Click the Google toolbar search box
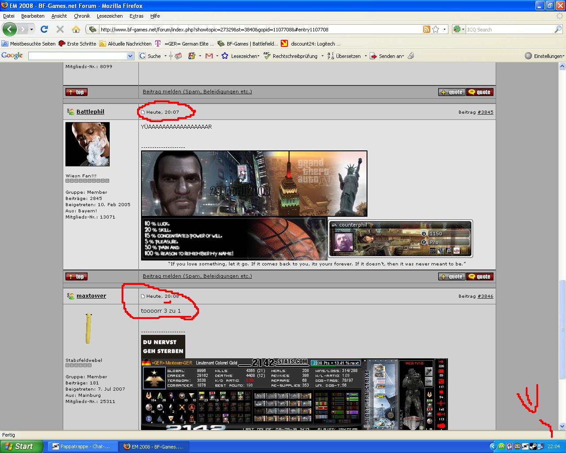The height and width of the screenshot is (453, 566). click(77, 56)
